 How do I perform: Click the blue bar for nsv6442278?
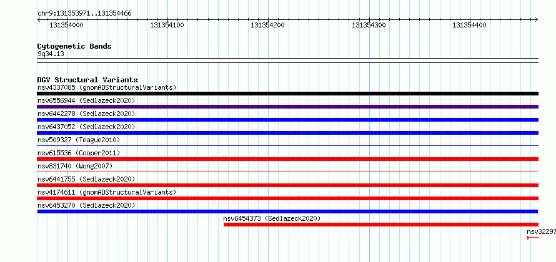(x=287, y=120)
